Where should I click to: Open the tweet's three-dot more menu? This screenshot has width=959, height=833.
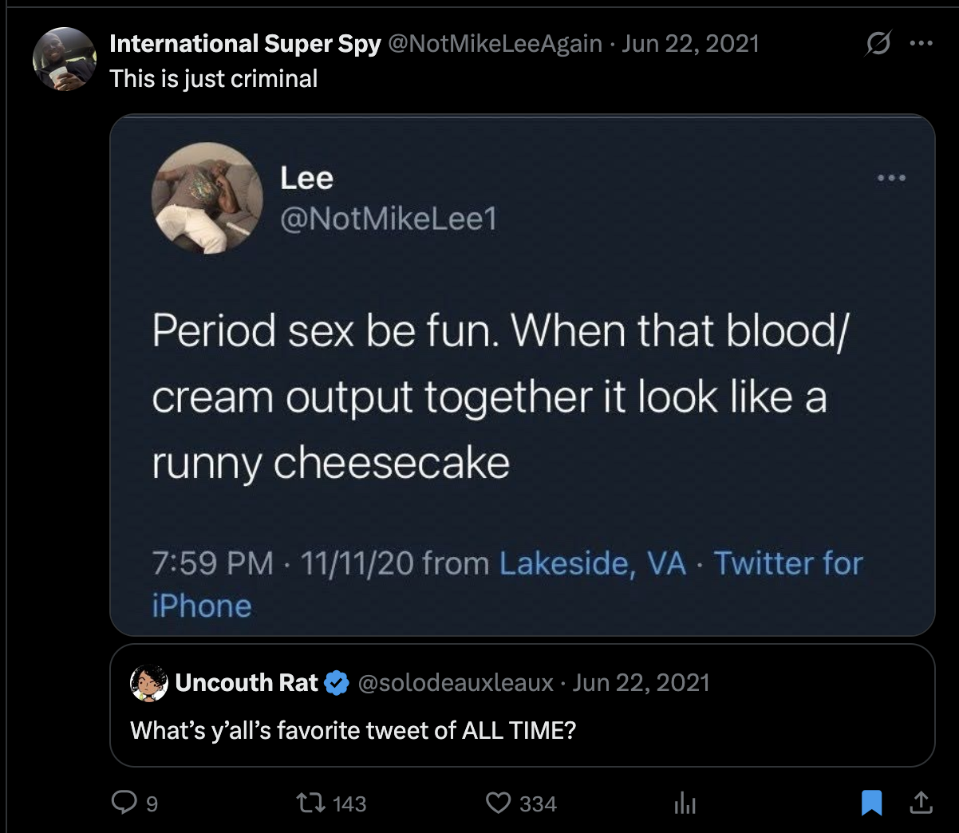coord(921,44)
